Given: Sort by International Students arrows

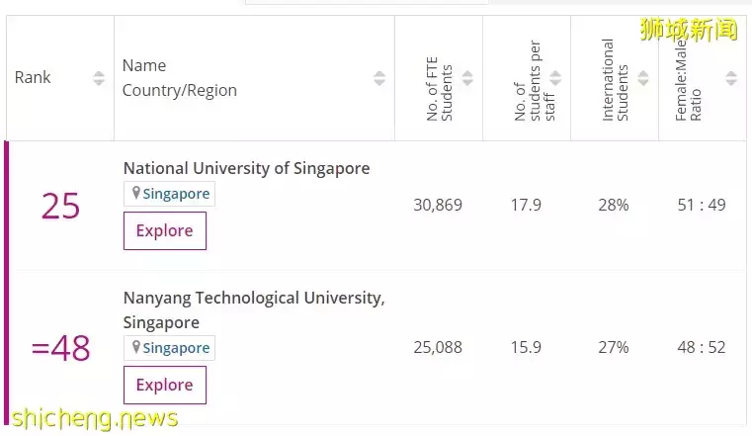Looking at the screenshot, I should pyautogui.click(x=643, y=78).
